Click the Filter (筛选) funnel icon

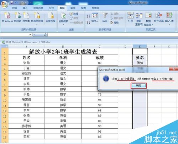coord(105,16)
